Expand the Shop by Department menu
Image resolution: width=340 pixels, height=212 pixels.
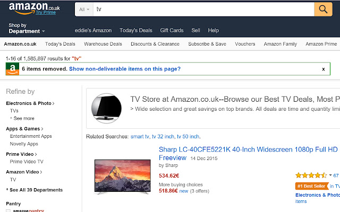click(x=27, y=28)
